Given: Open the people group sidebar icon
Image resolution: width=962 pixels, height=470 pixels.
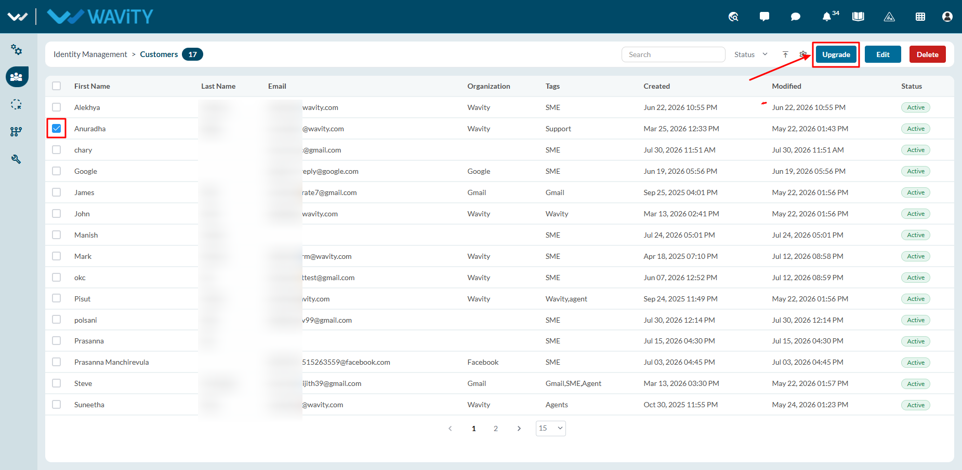Looking at the screenshot, I should coord(17,77).
